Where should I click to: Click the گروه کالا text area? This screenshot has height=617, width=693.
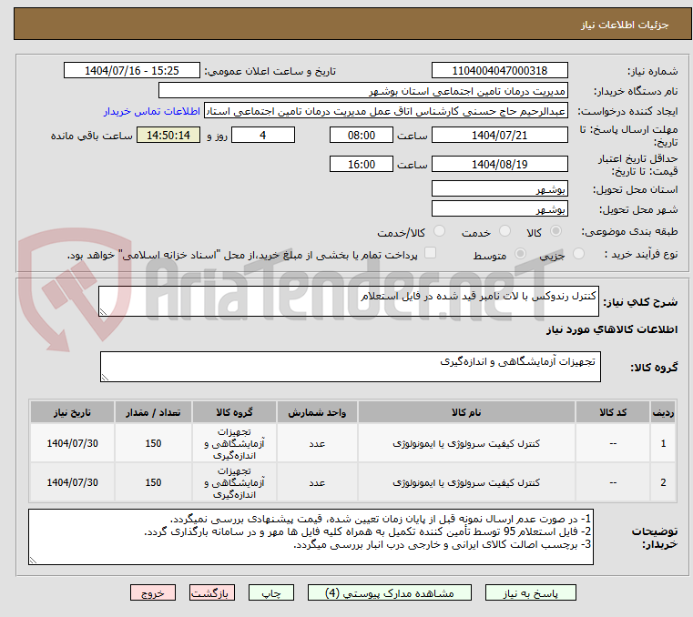click(x=350, y=367)
